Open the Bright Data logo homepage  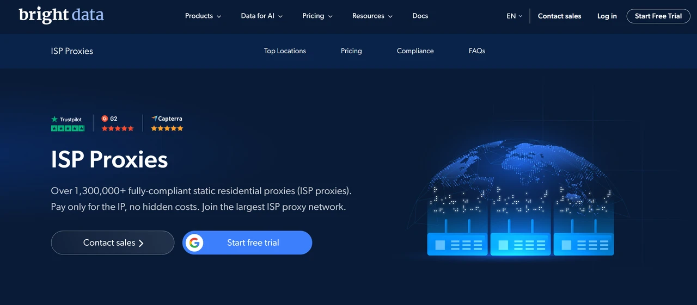click(61, 15)
